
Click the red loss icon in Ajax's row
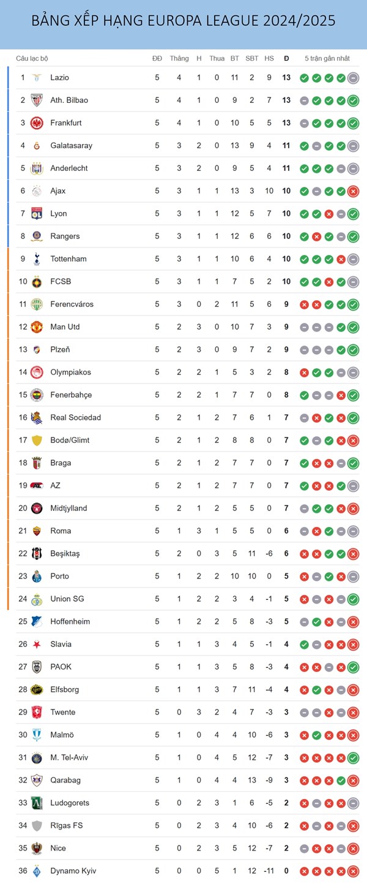(353, 191)
